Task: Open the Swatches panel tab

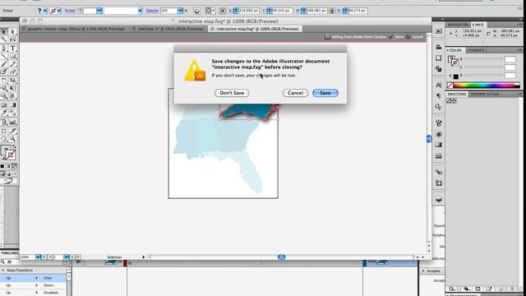Action: tap(457, 95)
